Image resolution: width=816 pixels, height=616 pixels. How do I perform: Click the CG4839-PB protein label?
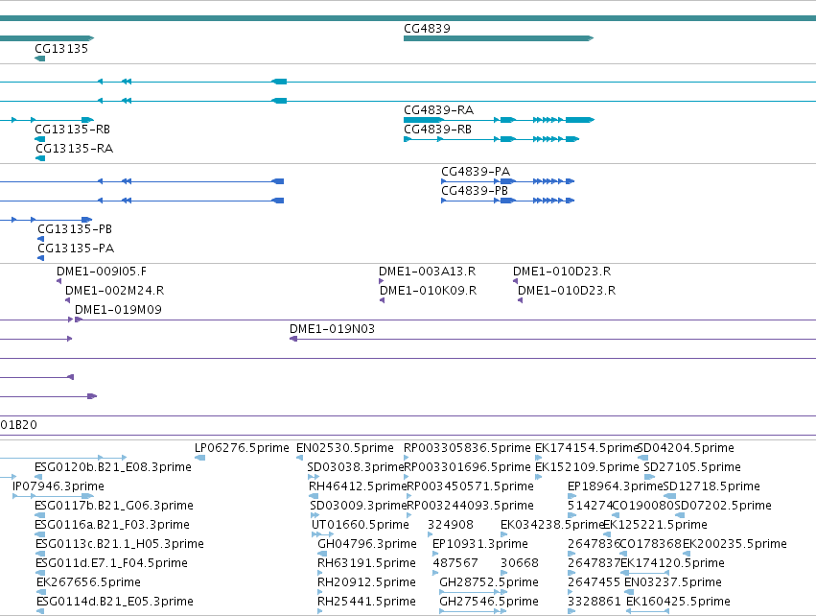tap(475, 191)
